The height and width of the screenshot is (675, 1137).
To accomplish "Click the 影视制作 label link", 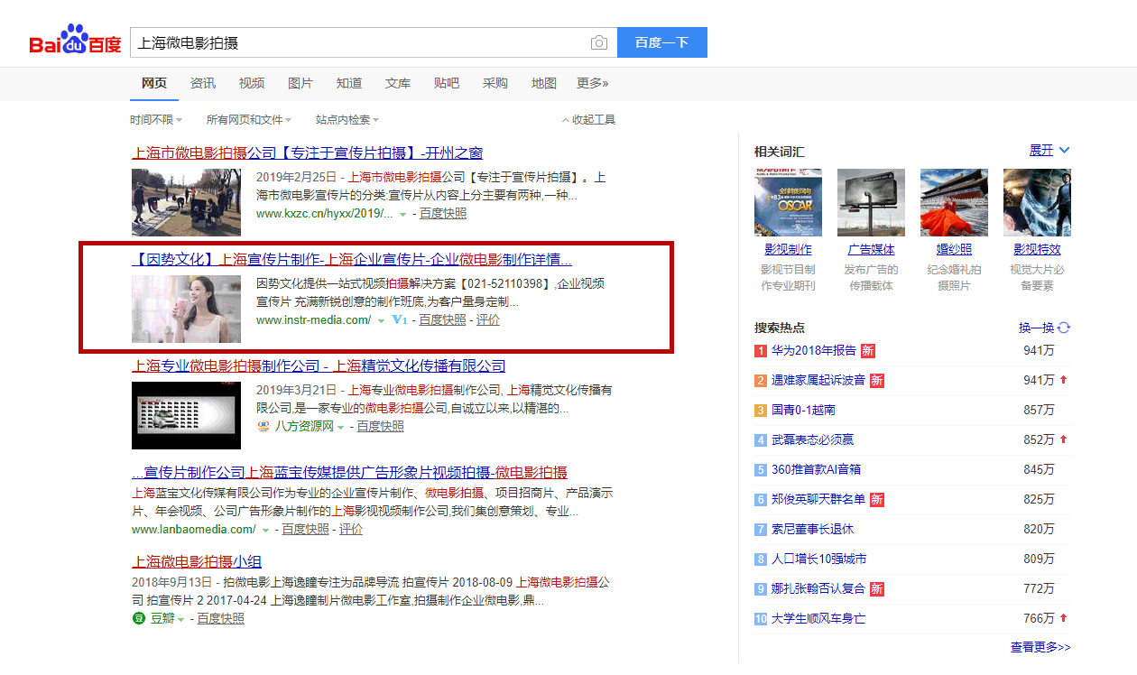I will pos(788,250).
